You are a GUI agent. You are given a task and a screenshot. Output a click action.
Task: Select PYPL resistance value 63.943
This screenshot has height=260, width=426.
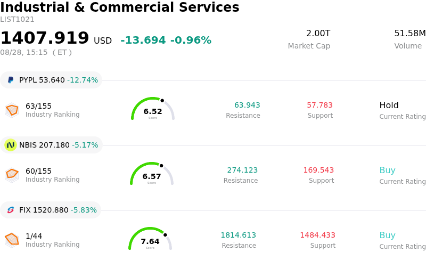[x=247, y=105]
